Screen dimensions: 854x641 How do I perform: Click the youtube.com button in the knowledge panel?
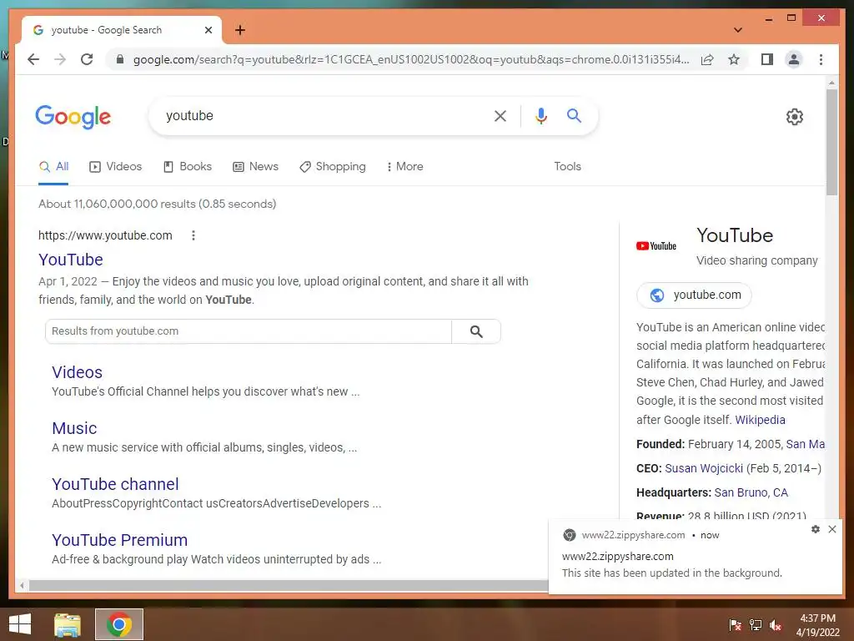[695, 295]
